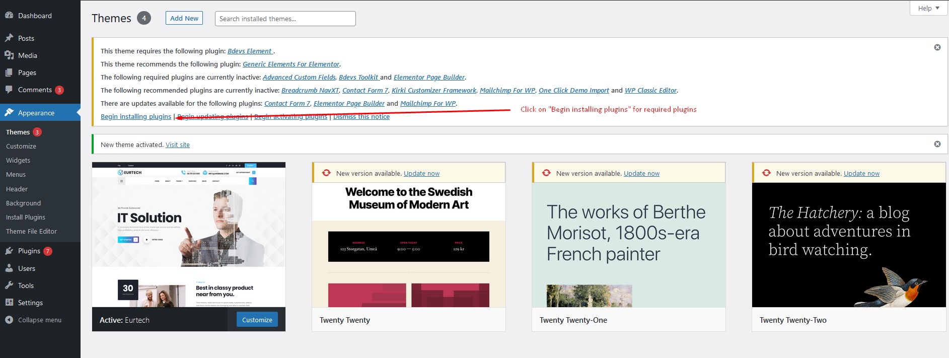The image size is (949, 358).
Task: Open Theme File Editor
Action: tap(32, 231)
